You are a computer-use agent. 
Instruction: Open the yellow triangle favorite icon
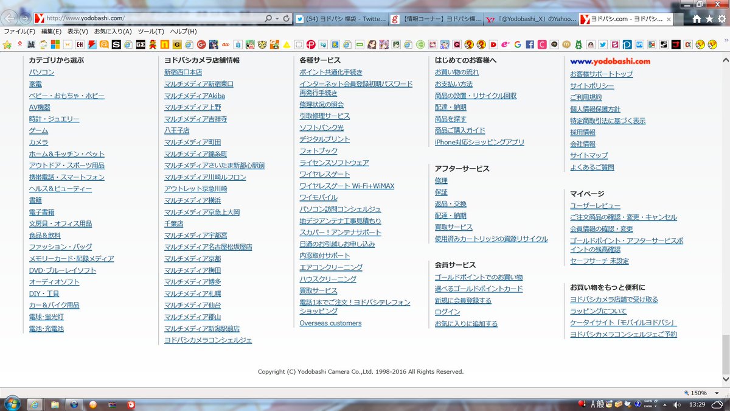tap(285, 44)
